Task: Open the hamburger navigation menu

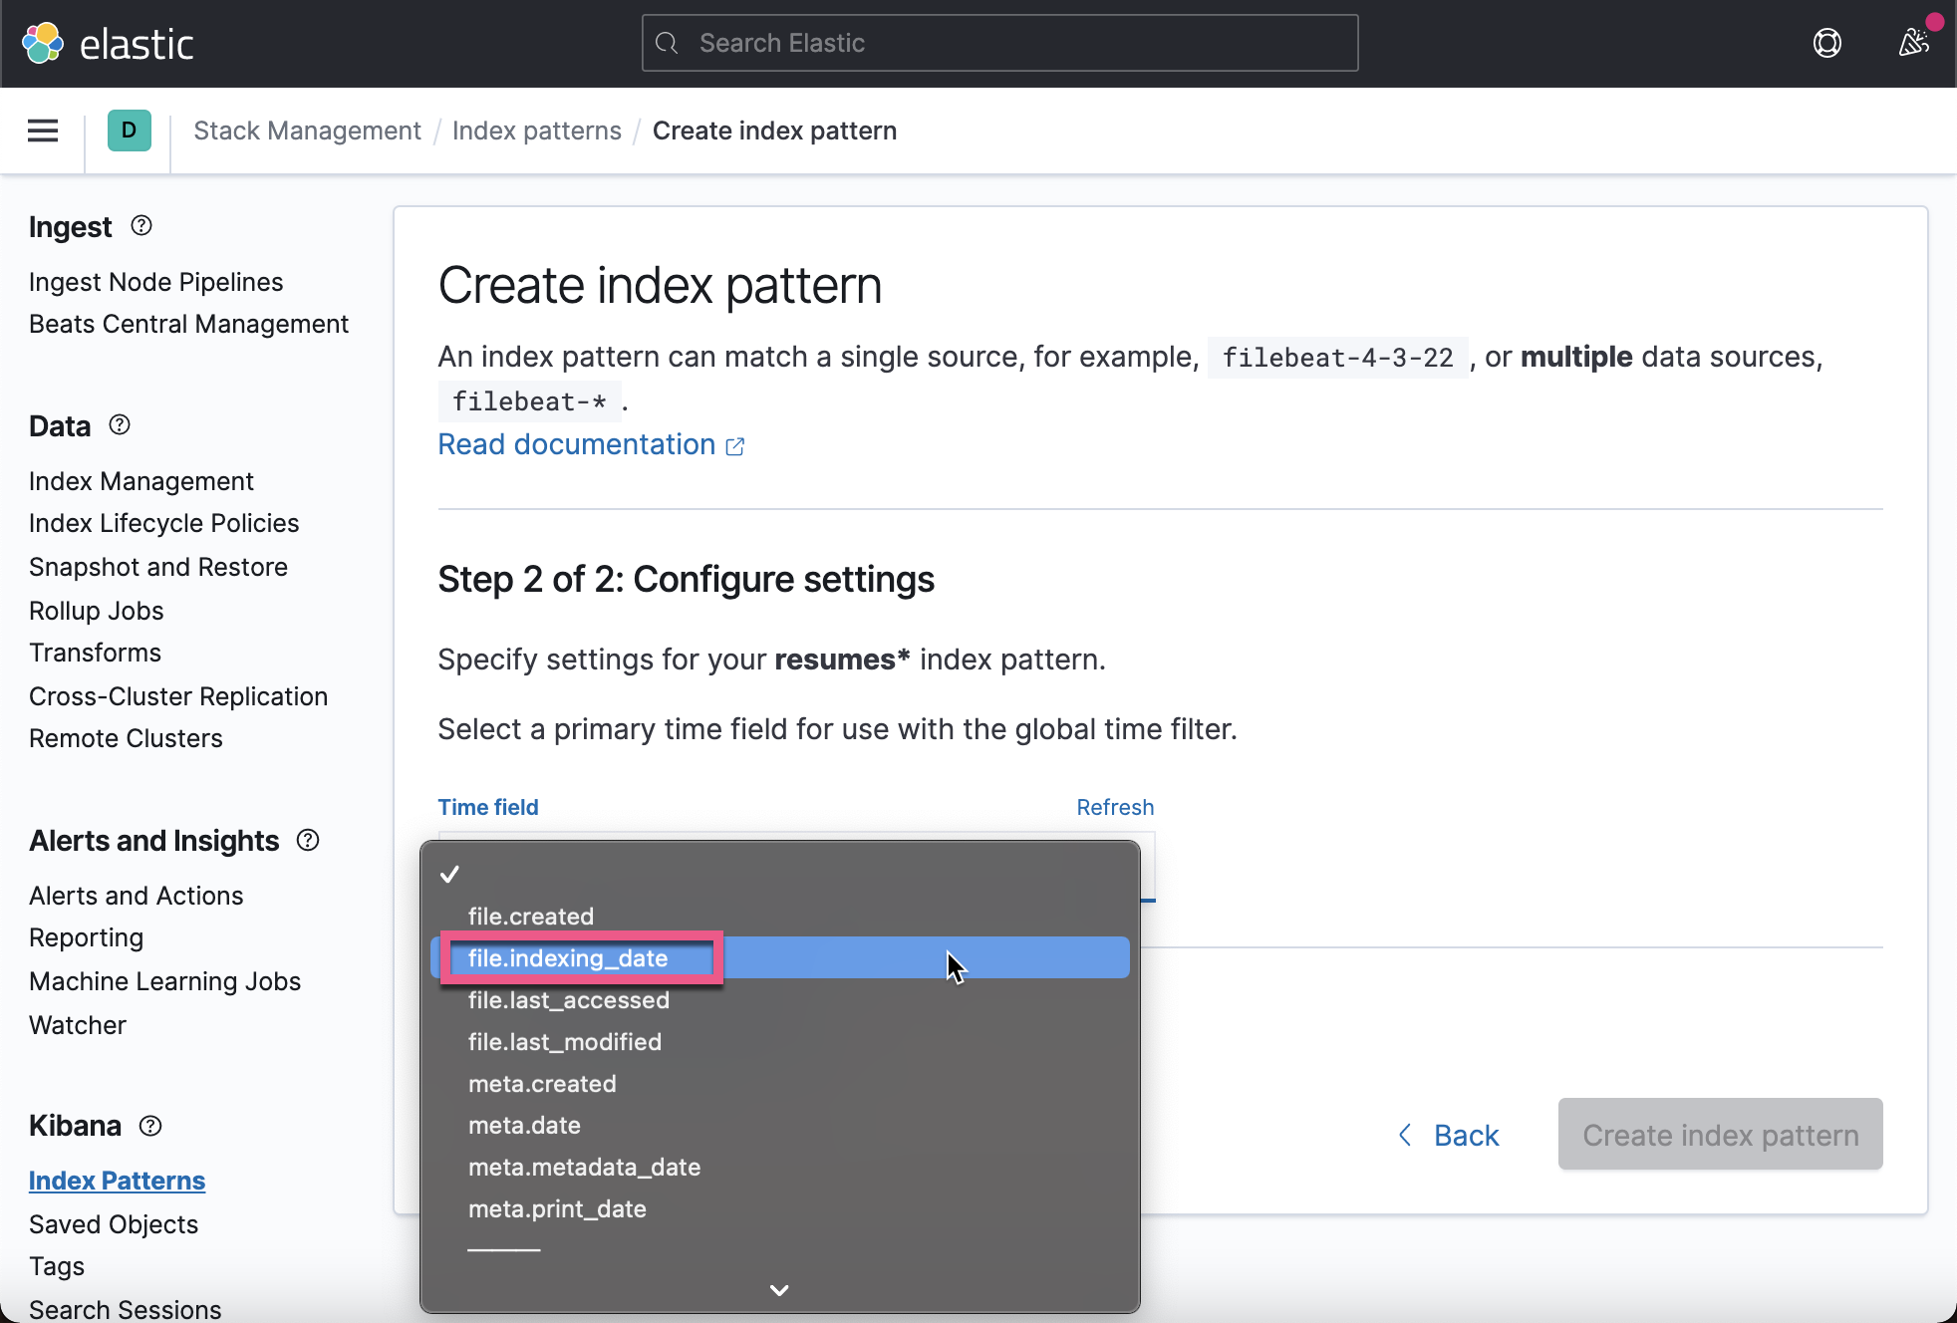Action: pos(43,131)
